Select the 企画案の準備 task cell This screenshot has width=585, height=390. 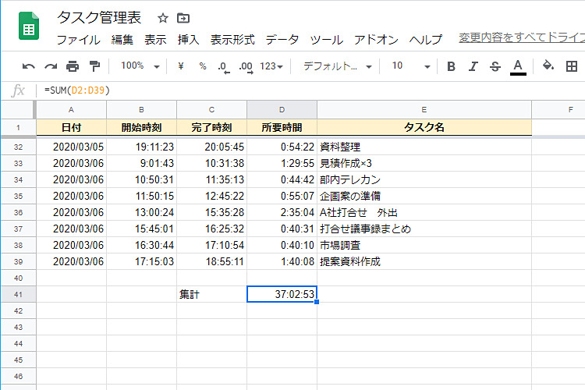(x=424, y=196)
